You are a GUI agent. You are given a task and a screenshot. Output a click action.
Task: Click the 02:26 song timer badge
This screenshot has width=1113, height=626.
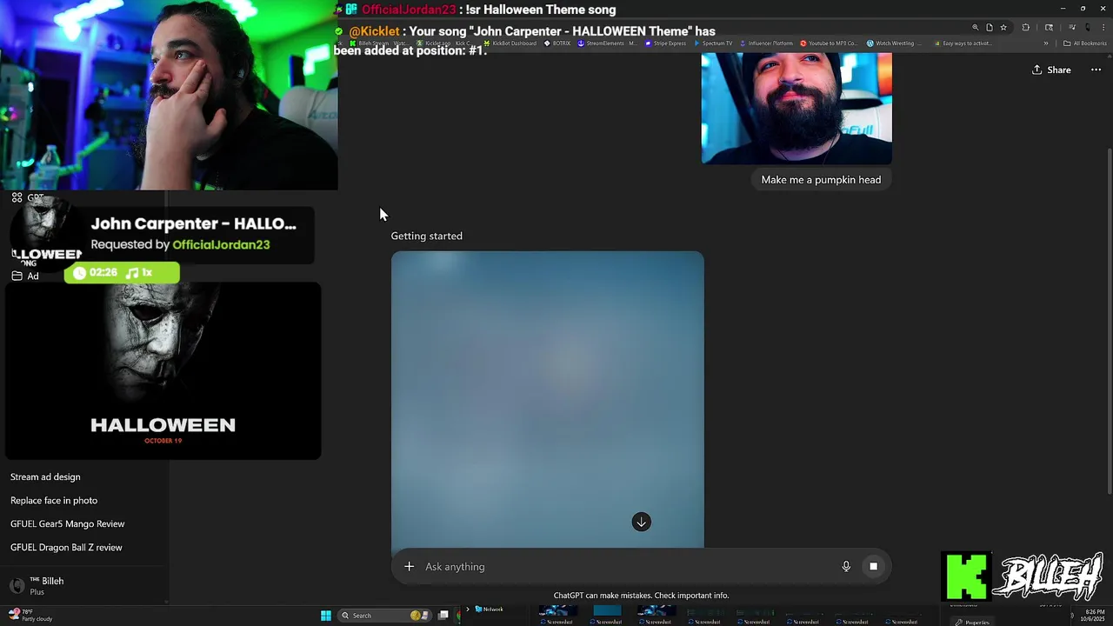122,273
